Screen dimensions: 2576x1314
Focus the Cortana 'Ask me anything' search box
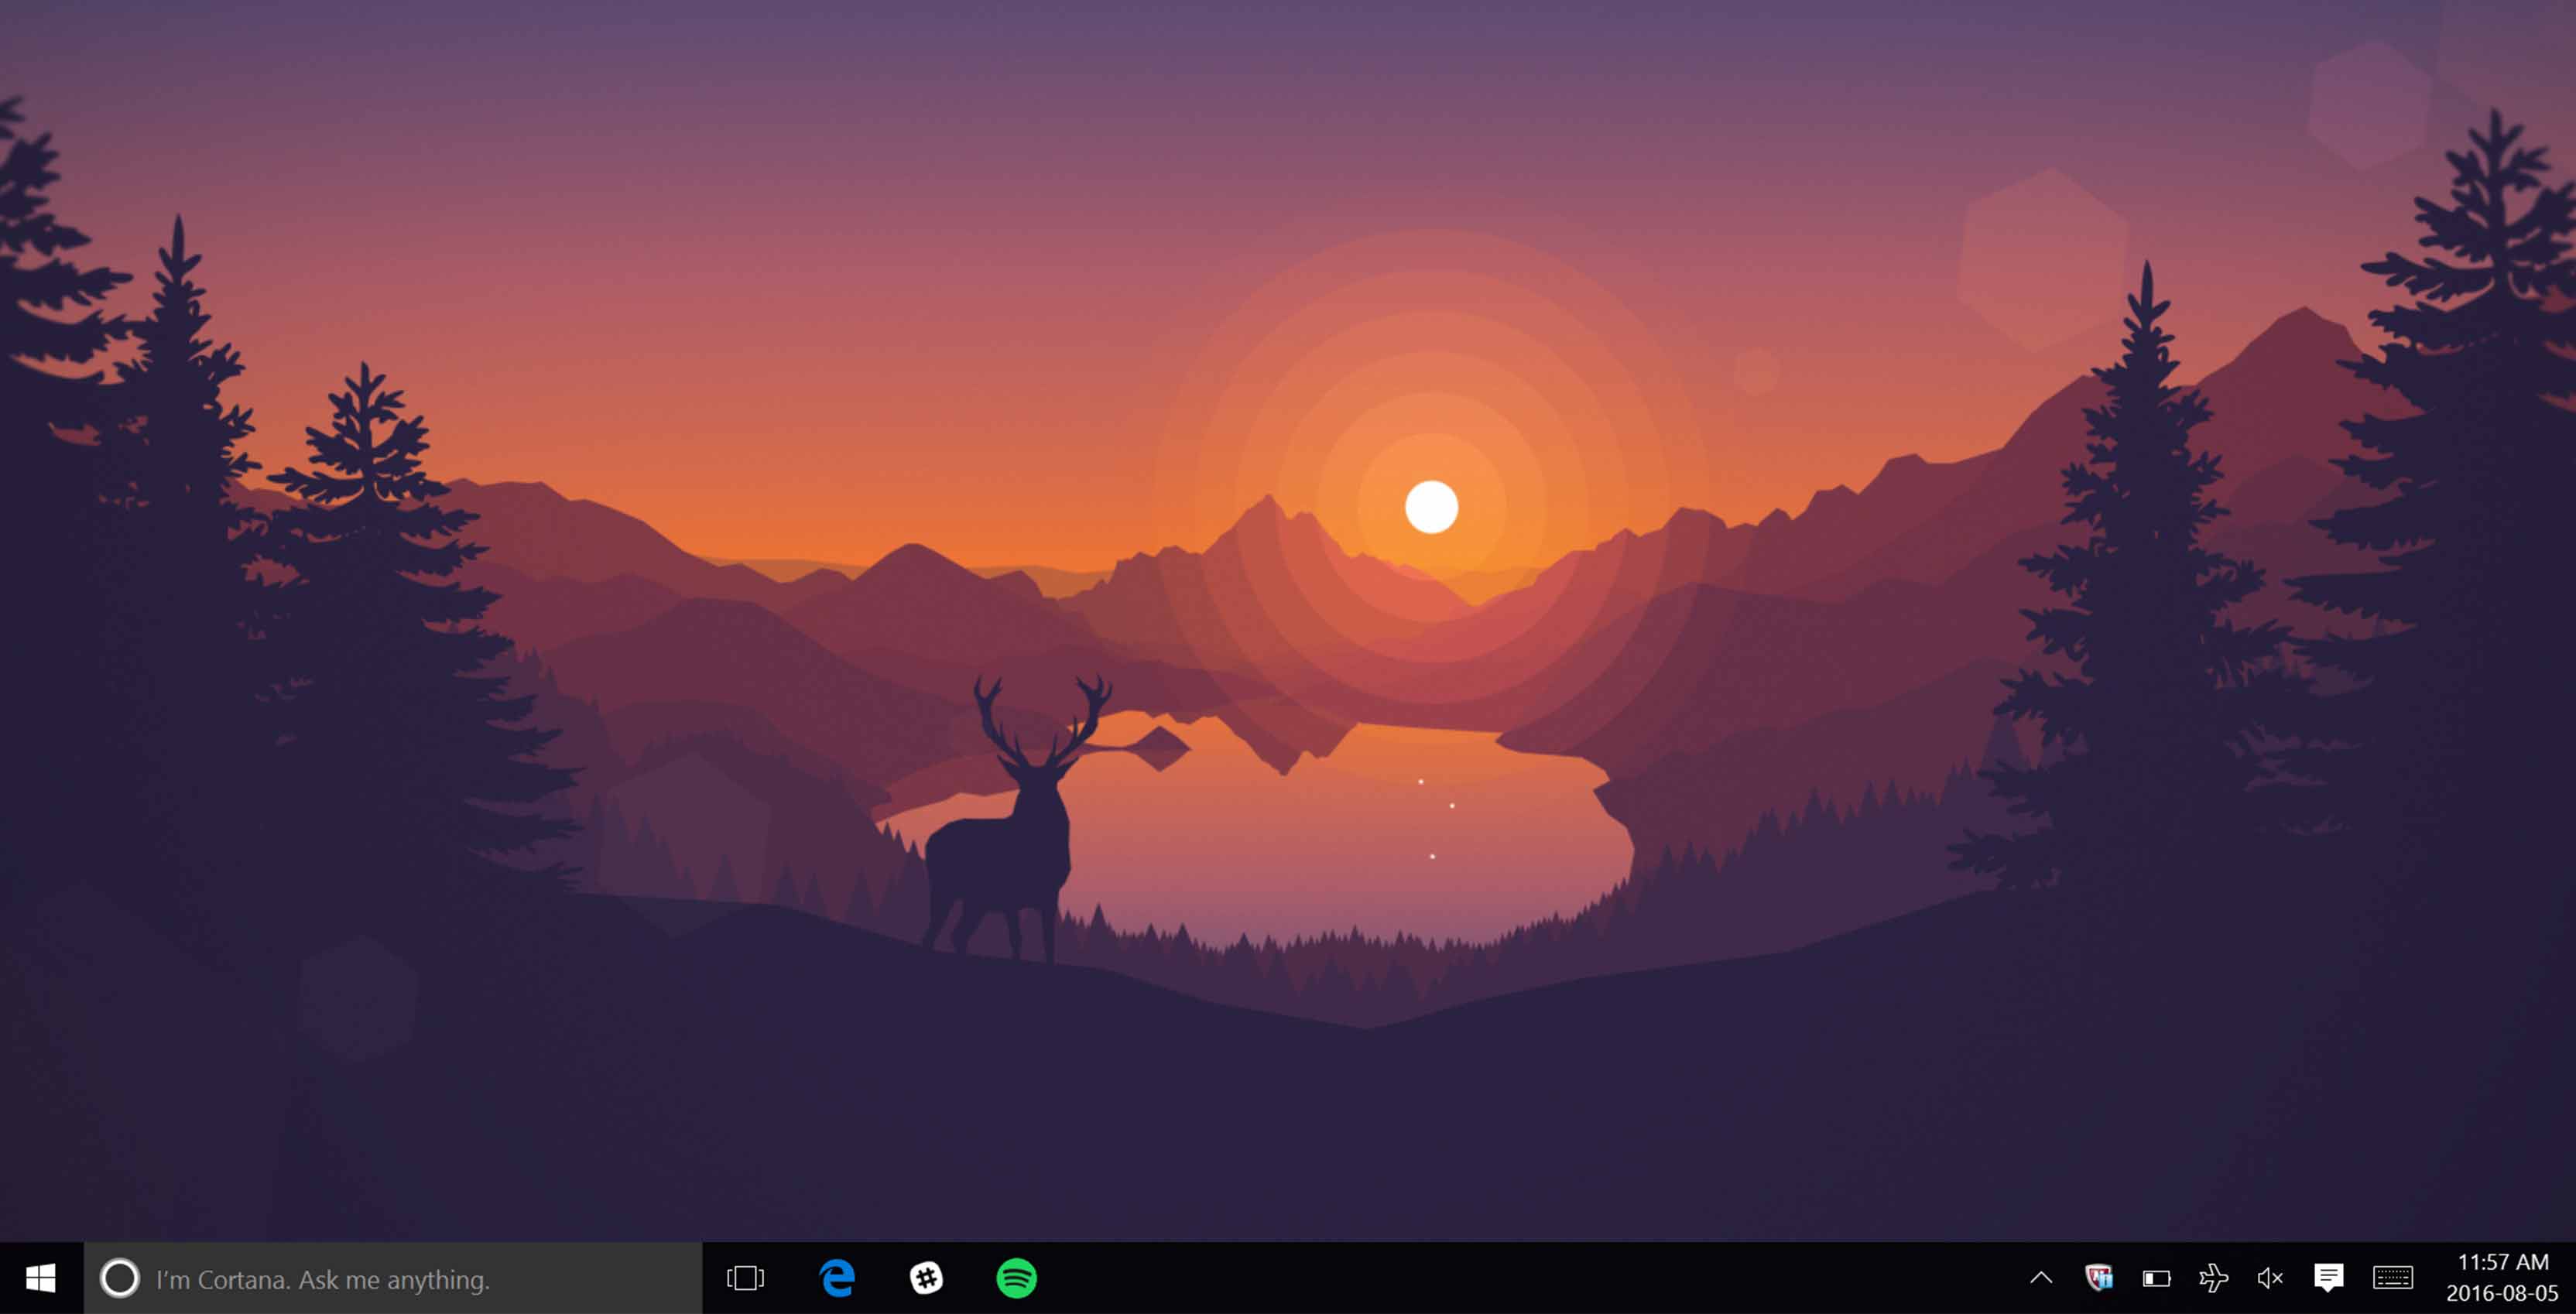click(x=393, y=1278)
